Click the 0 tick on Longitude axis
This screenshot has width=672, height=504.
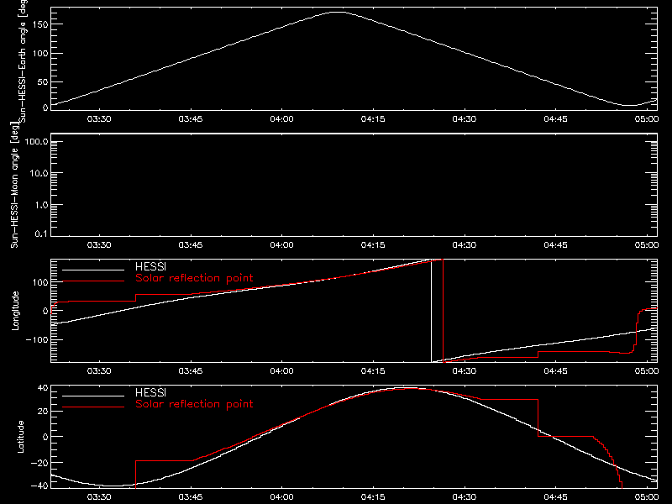(45, 311)
